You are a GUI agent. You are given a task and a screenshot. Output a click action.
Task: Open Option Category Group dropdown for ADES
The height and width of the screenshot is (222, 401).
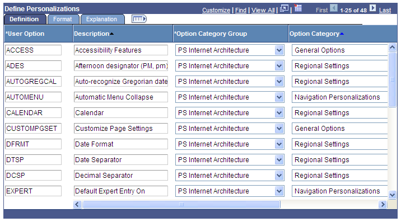click(279, 66)
